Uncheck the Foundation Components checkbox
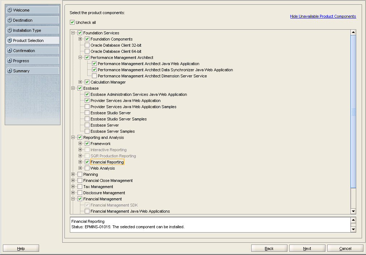This screenshot has height=255, width=366. tap(87, 39)
